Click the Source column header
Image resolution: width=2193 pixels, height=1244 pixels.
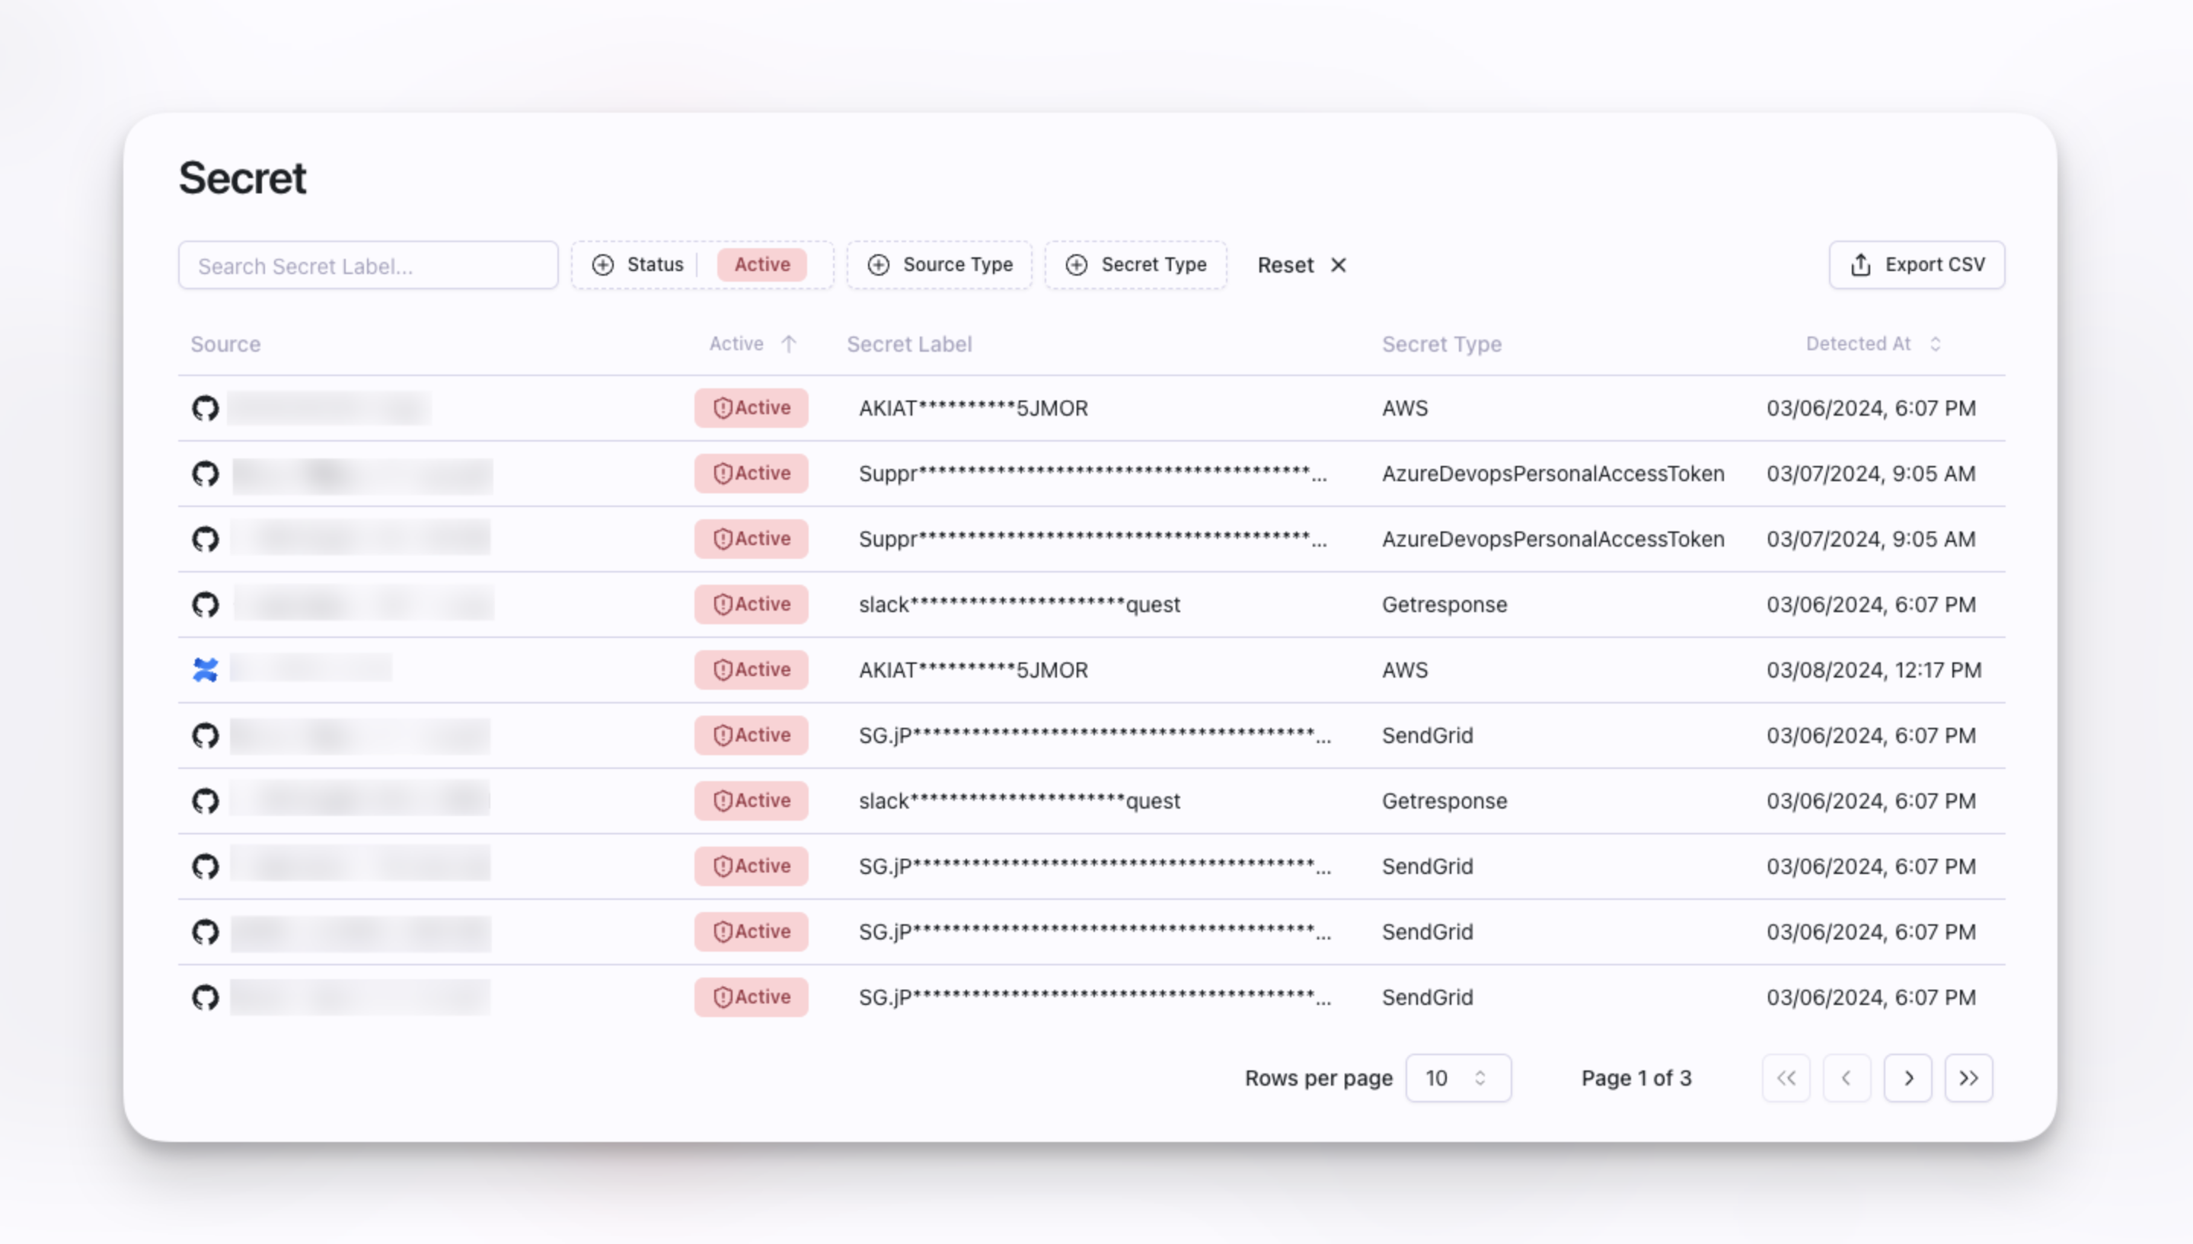(225, 344)
